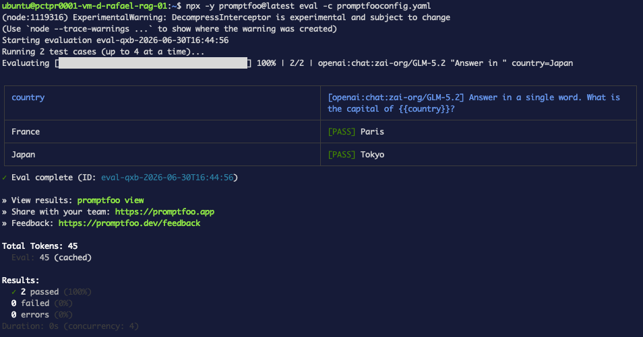Click the green checkmark next to 2 passed
The height and width of the screenshot is (337, 643).
[x=14, y=291]
